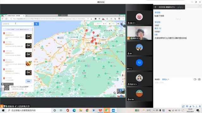Open the WeChat taskbar icon
Screen dimensions: 202x113
tap(107, 110)
